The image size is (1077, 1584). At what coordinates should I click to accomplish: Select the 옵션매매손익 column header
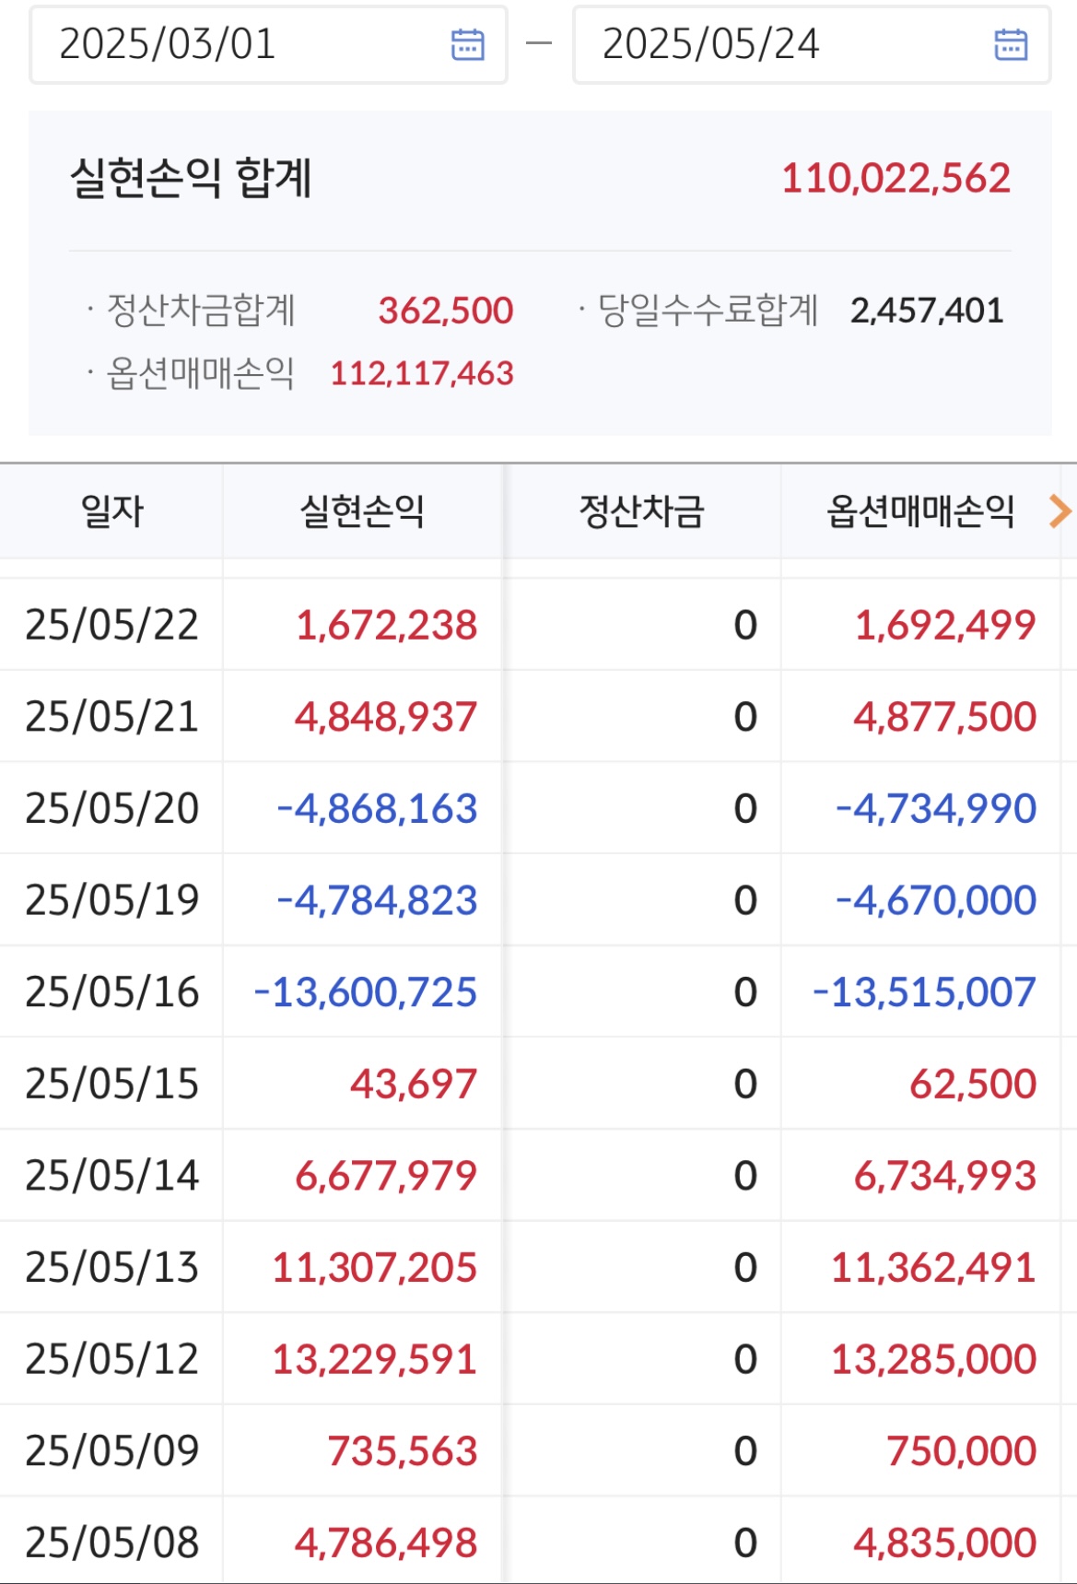point(919,511)
